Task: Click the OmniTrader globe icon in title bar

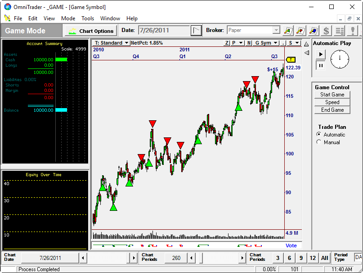Action: 7,7
